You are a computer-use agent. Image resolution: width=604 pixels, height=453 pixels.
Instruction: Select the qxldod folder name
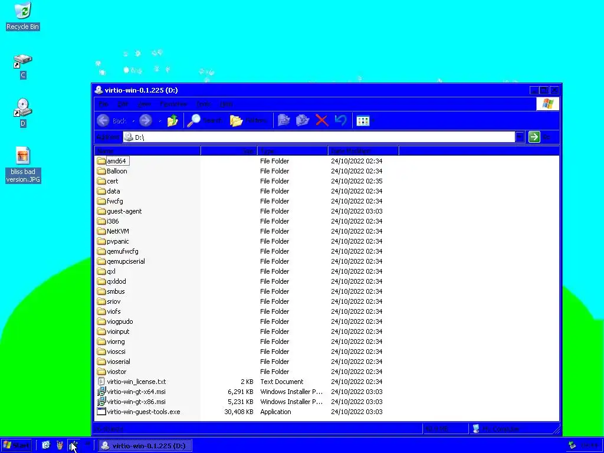[x=116, y=281]
